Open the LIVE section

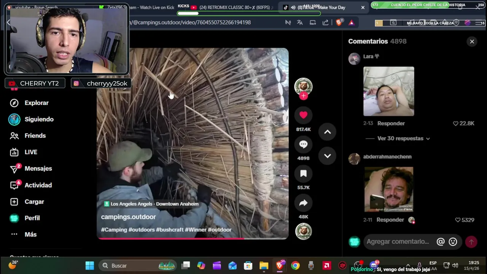click(24, 152)
